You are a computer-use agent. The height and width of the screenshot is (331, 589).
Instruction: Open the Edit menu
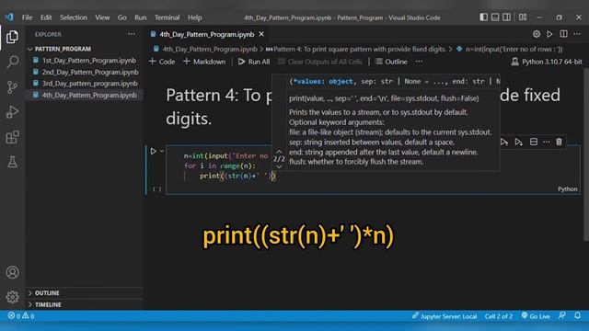point(46,17)
